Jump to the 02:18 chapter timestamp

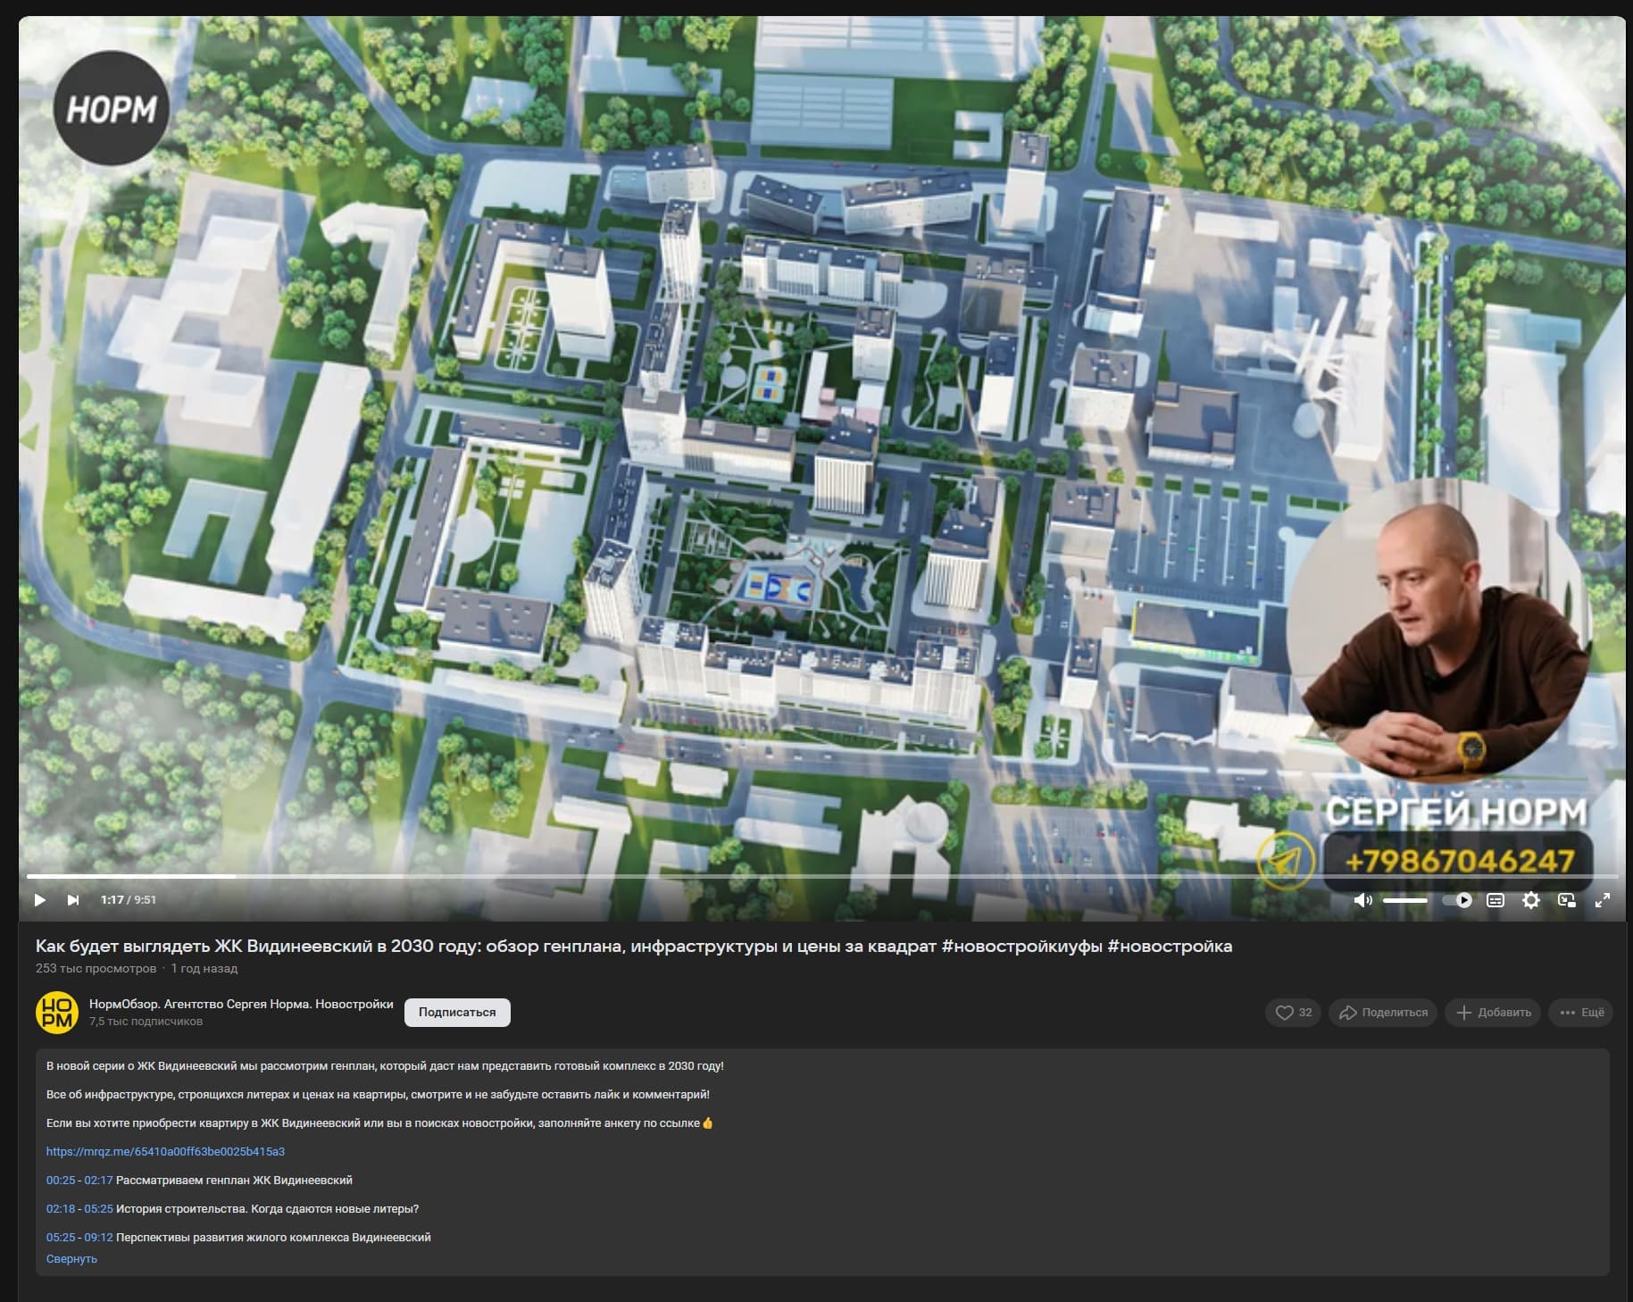tap(61, 1208)
